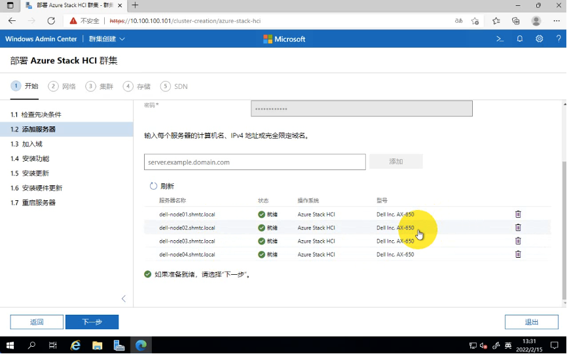
Task: Open browser profile avatar
Action: (536, 21)
